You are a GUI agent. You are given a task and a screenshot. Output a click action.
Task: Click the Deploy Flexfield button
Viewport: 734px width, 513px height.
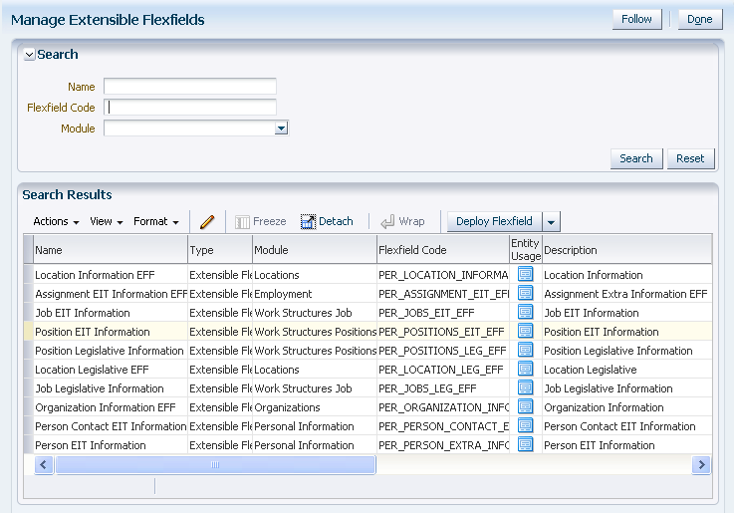click(494, 221)
